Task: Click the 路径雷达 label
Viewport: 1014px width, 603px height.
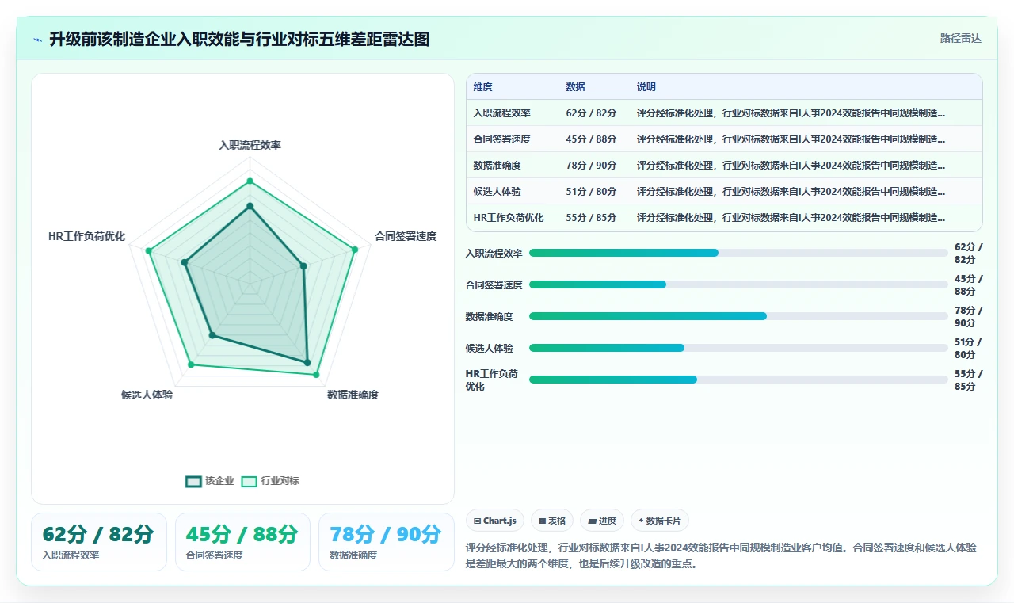Action: pos(960,38)
